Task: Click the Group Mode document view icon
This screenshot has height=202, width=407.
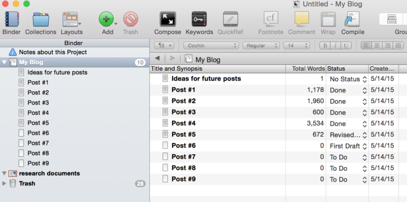Action: 392,19
